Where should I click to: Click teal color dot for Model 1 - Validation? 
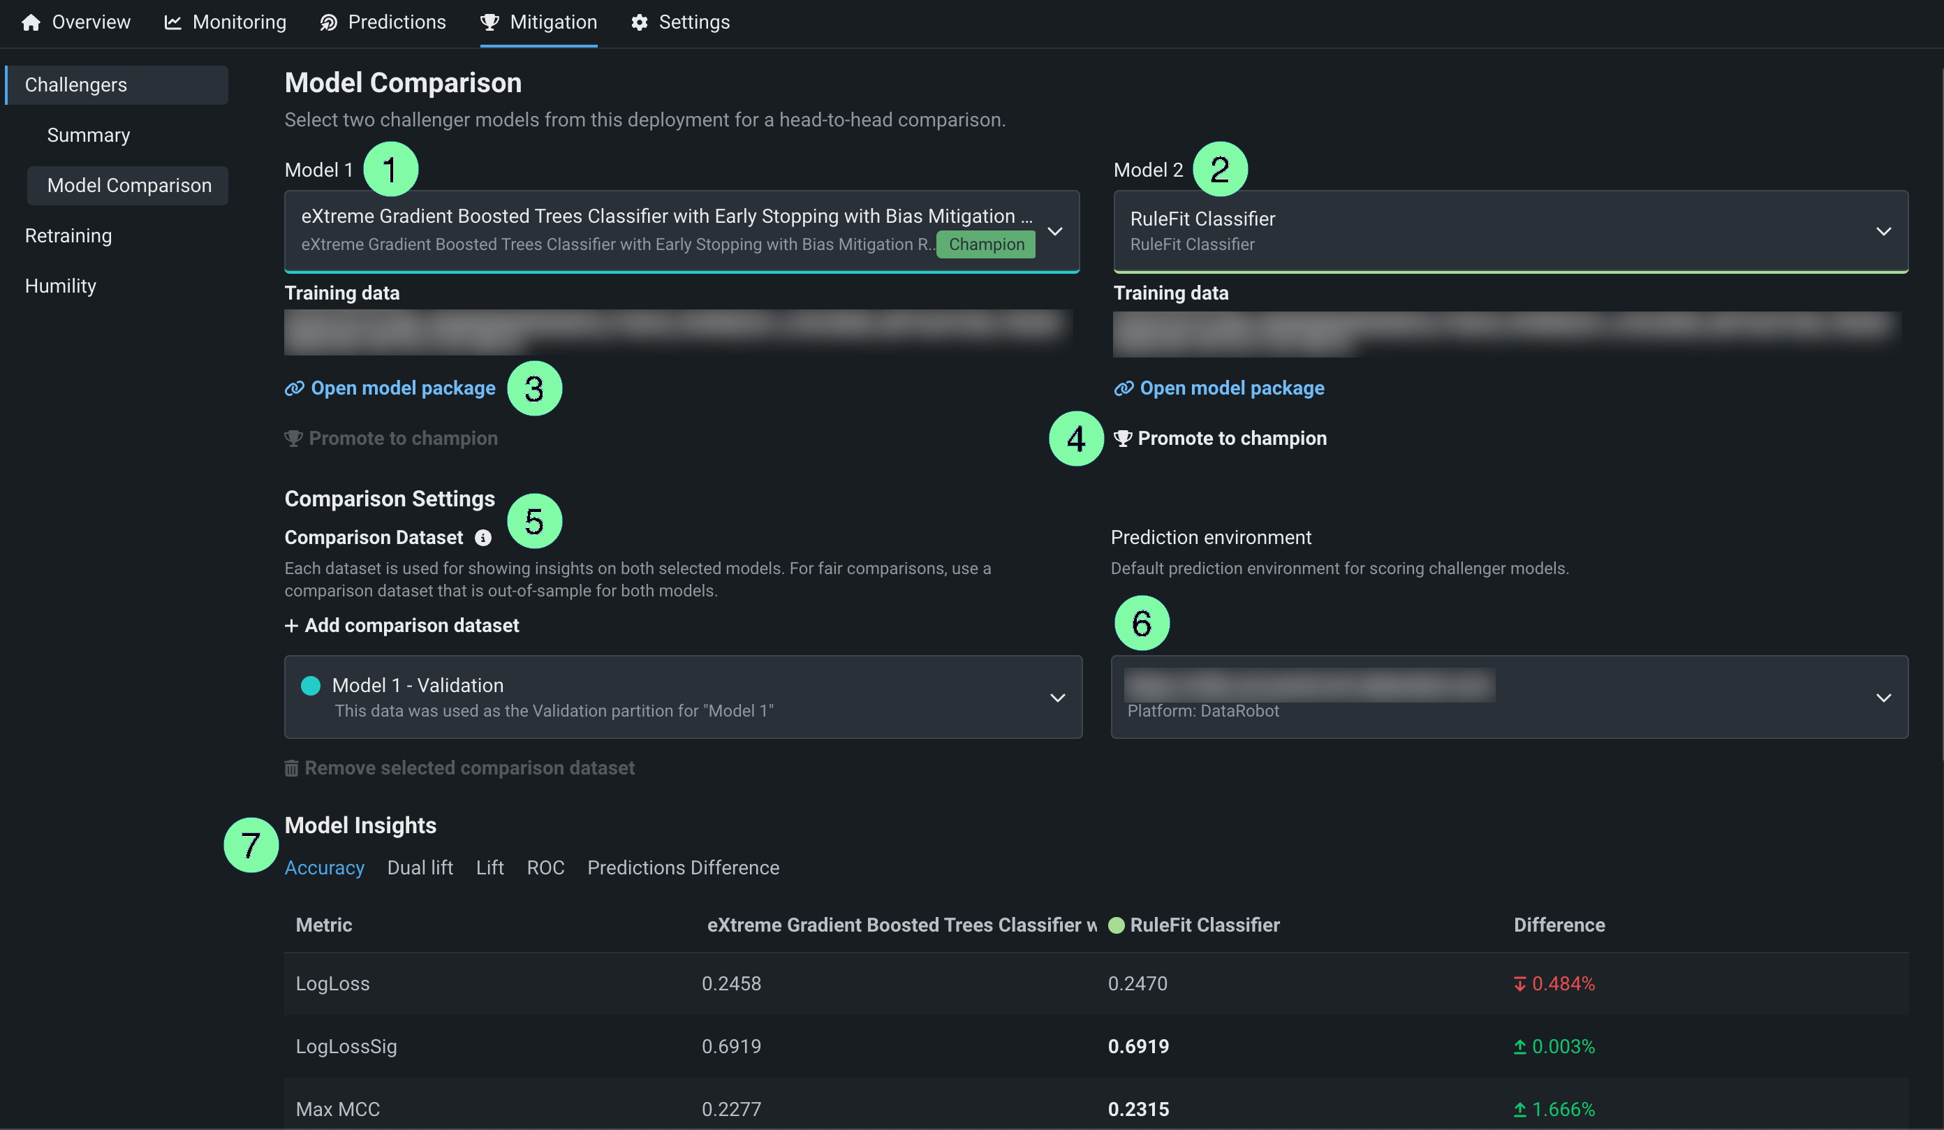pyautogui.click(x=311, y=686)
